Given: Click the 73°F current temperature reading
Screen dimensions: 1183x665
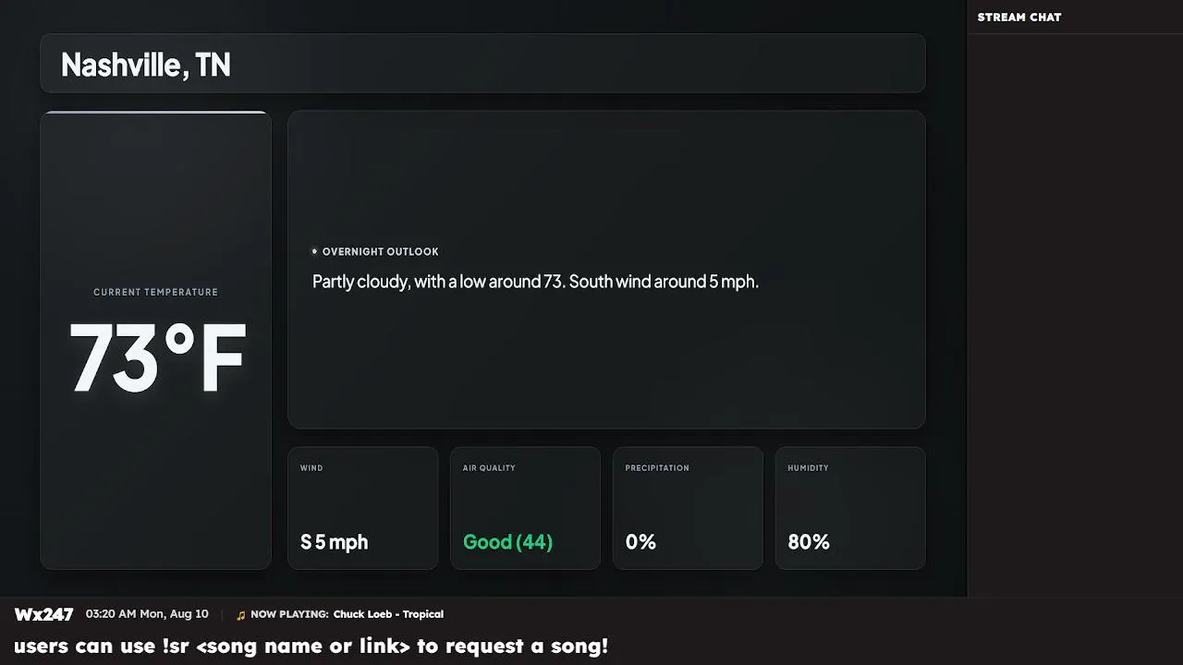Looking at the screenshot, I should coord(157,358).
